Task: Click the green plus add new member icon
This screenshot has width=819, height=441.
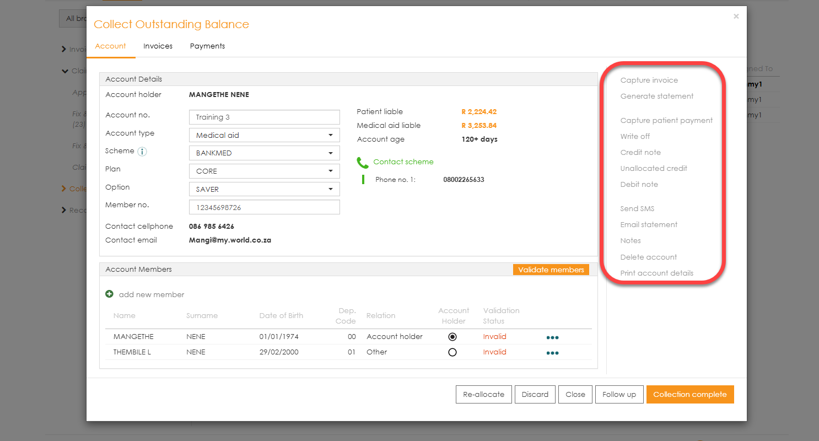Action: pyautogui.click(x=109, y=294)
